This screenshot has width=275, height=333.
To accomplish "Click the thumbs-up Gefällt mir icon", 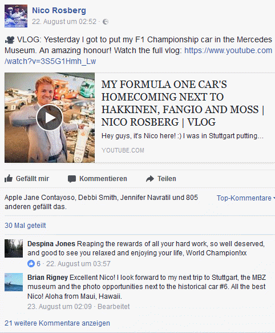I will tap(9, 179).
